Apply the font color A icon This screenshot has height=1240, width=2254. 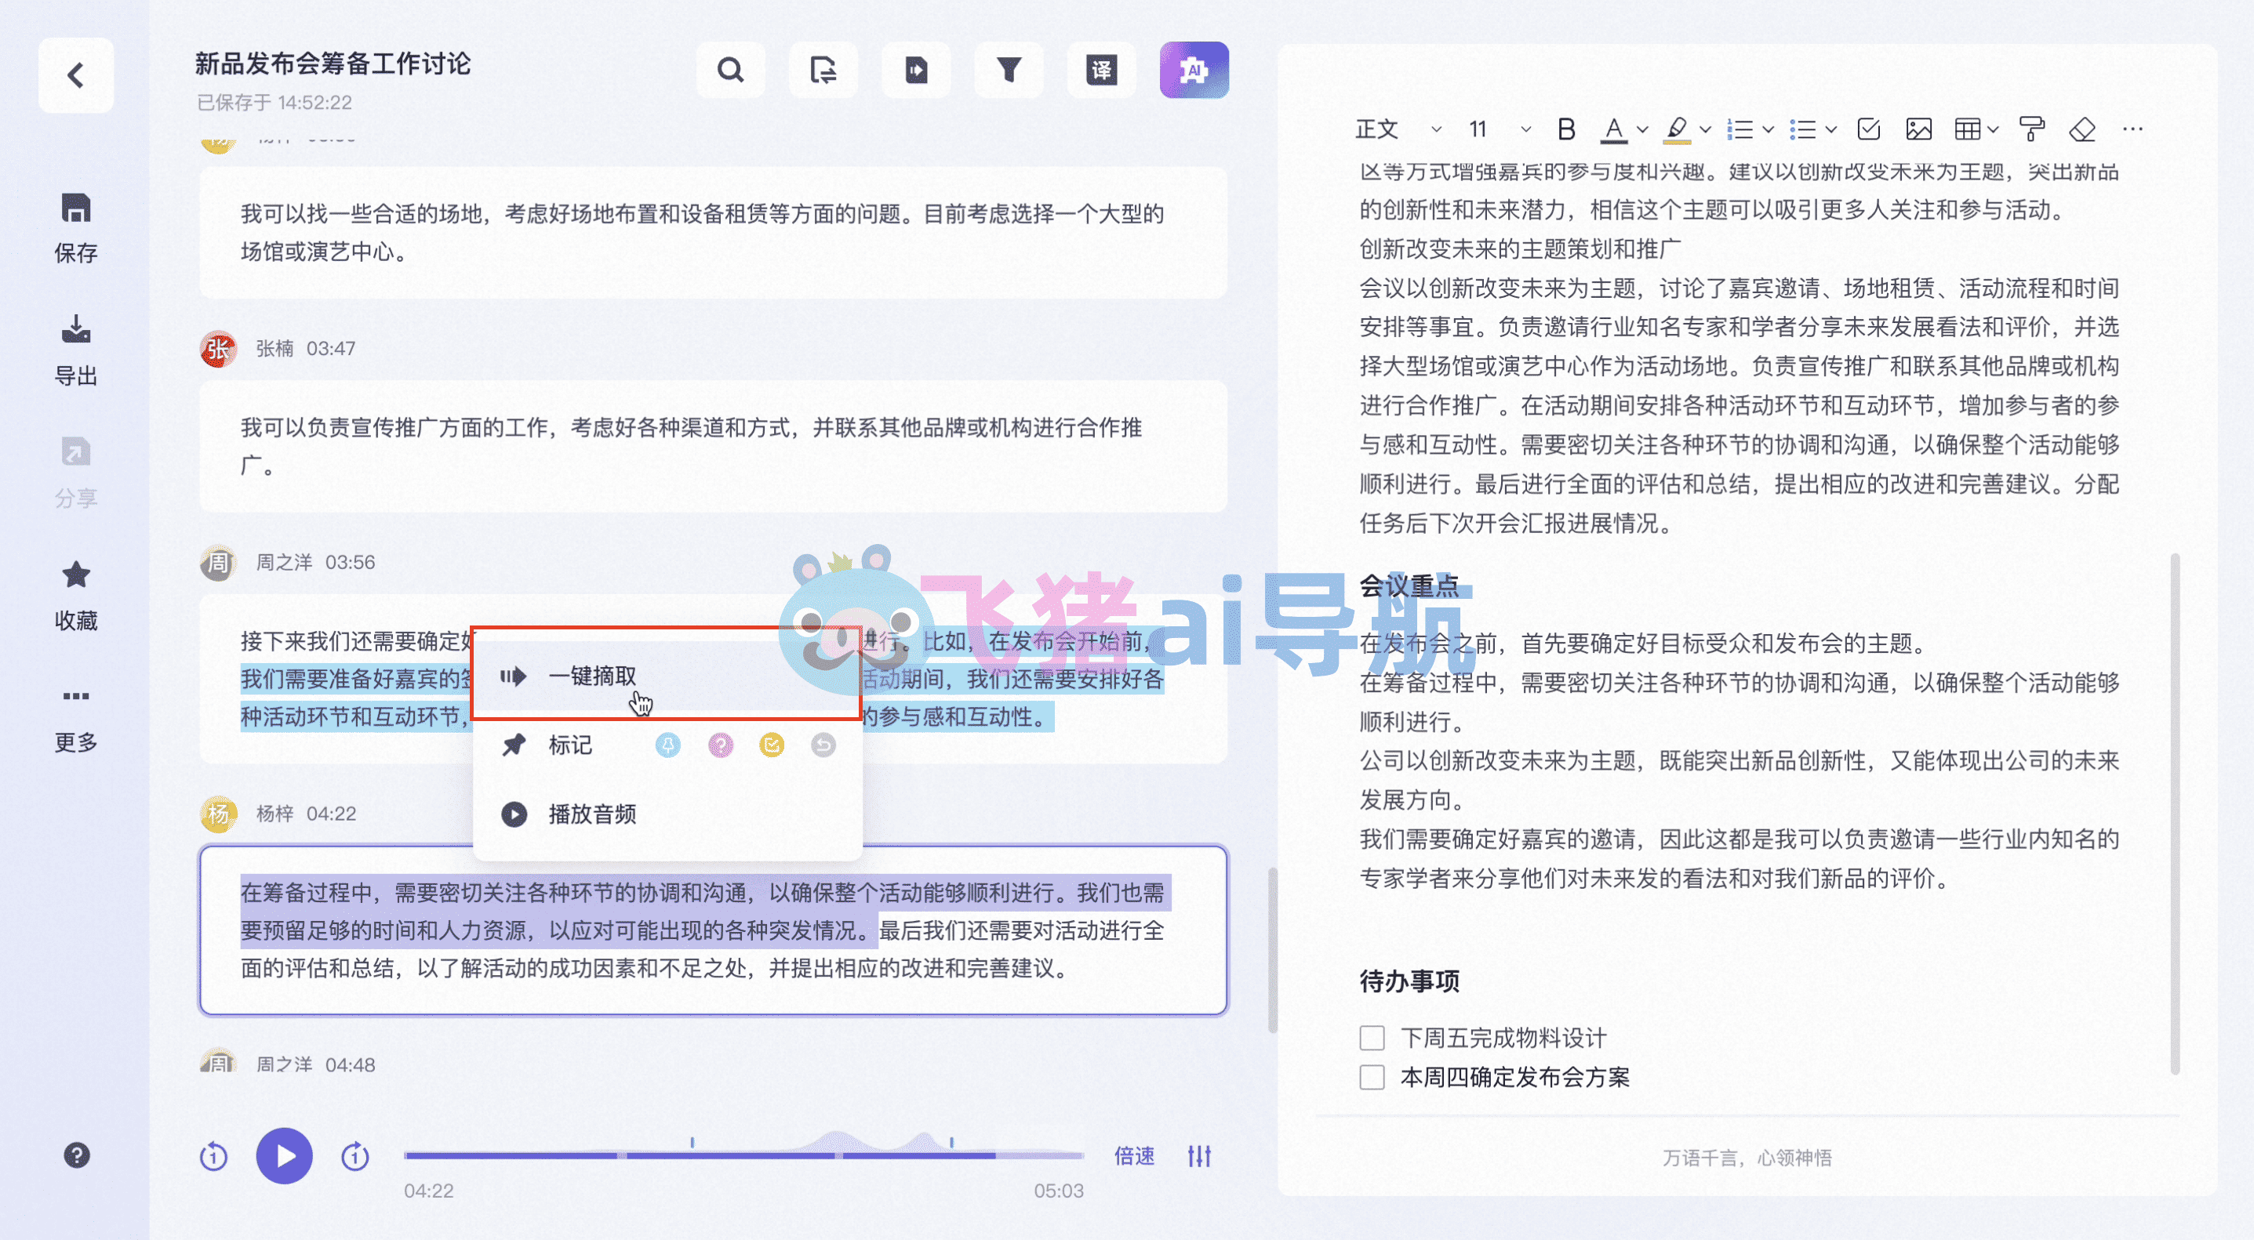click(x=1613, y=129)
